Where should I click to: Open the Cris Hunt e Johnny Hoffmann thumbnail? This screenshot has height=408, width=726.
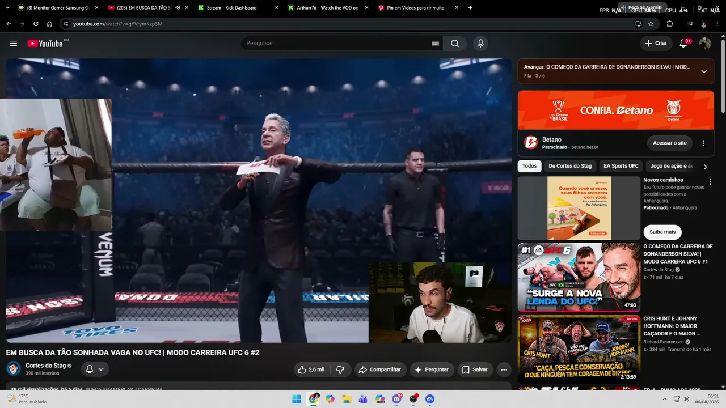tap(579, 349)
